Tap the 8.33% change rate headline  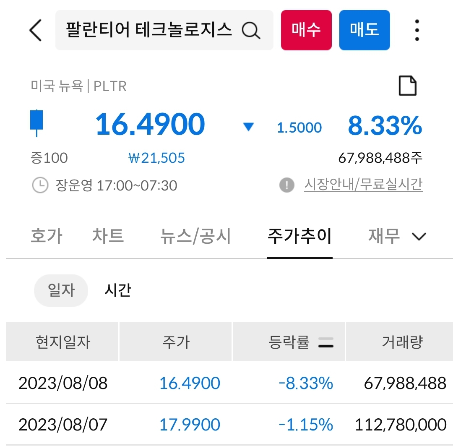pos(385,125)
